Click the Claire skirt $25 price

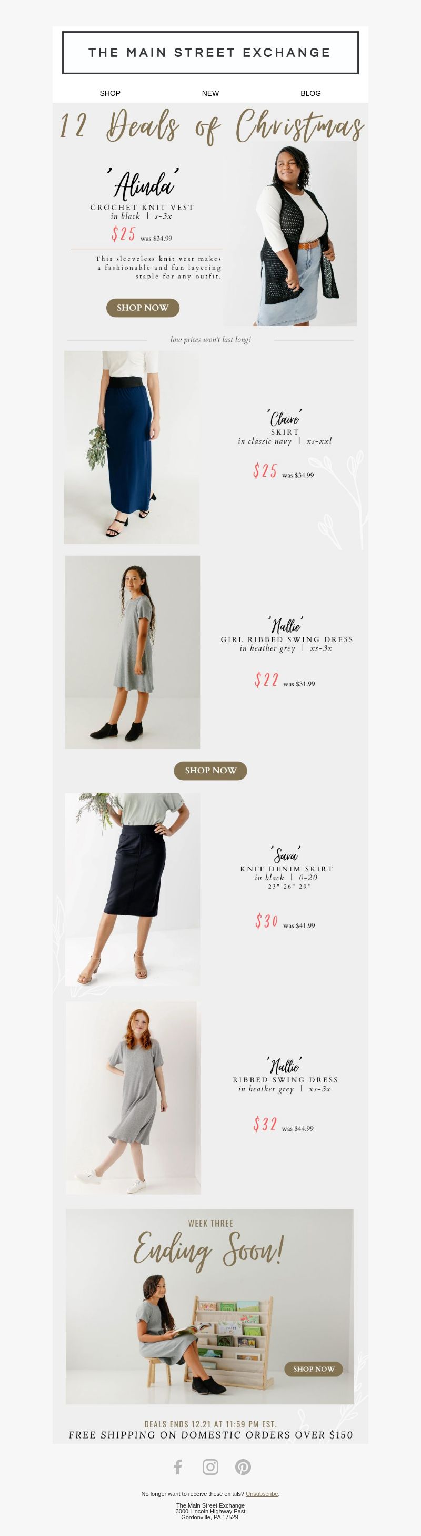pos(265,470)
